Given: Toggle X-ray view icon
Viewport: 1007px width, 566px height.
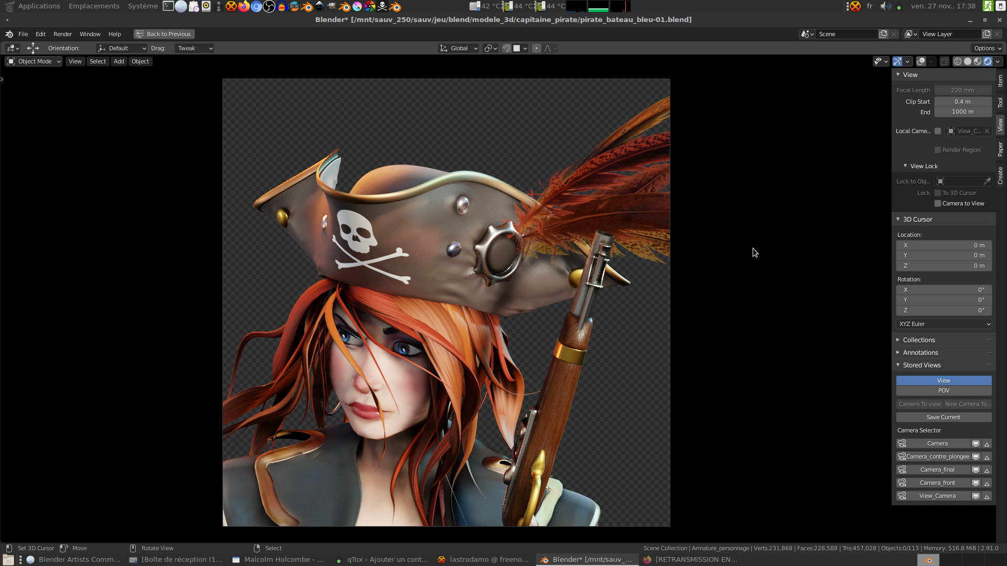Looking at the screenshot, I should pos(944,61).
